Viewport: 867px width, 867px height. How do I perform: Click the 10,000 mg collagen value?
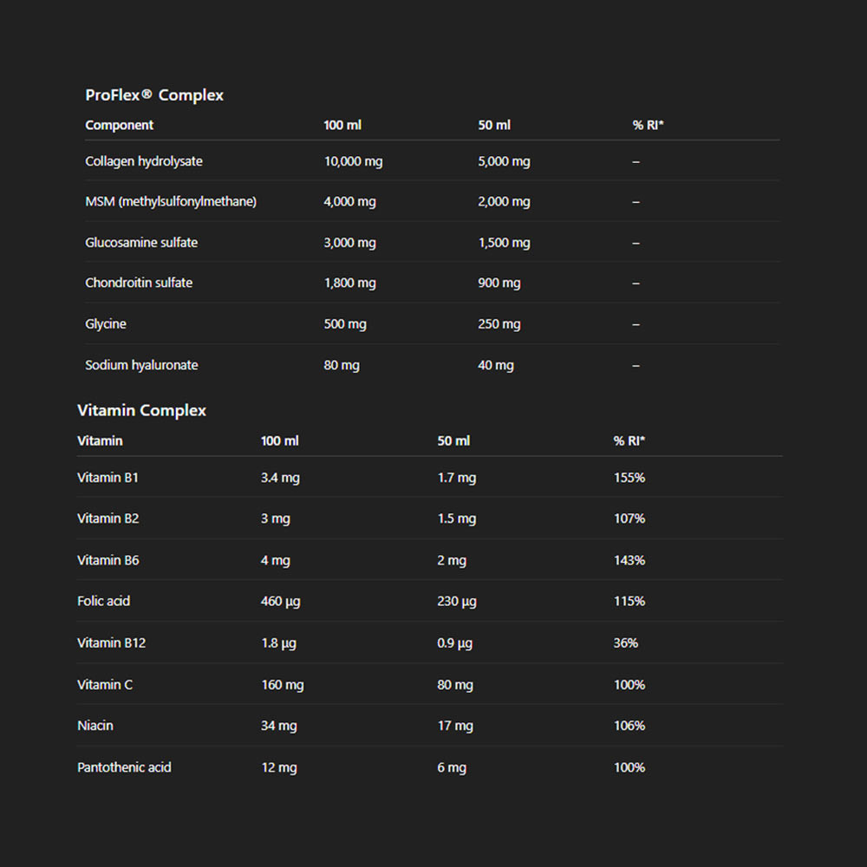point(353,161)
